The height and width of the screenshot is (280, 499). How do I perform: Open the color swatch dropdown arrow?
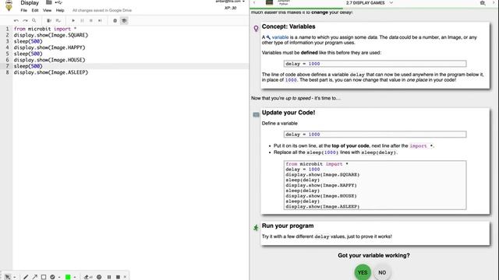[x=75, y=277]
